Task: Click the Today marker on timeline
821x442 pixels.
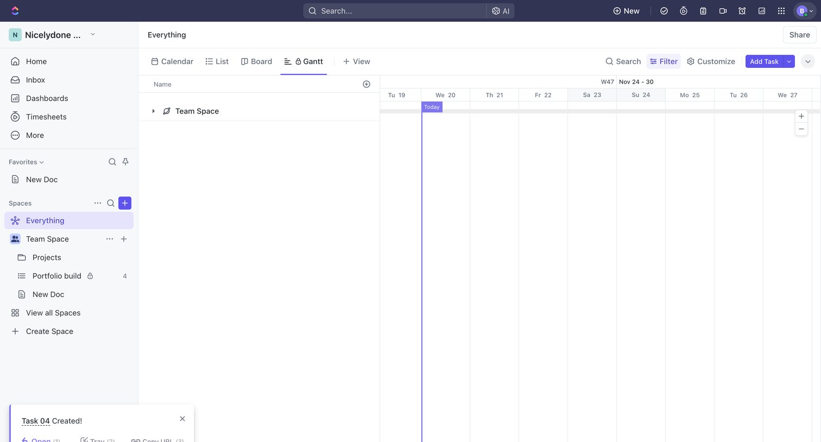Action: tap(432, 107)
